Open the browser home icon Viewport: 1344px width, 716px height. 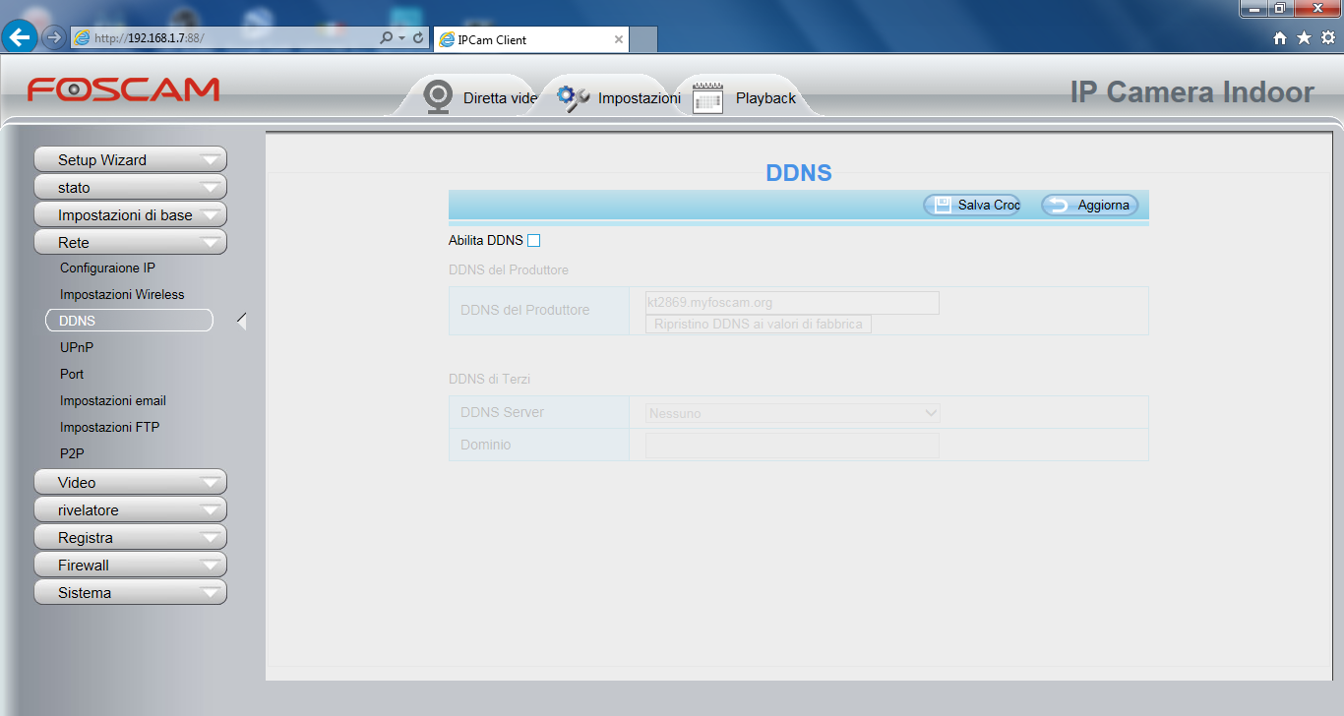(1280, 37)
